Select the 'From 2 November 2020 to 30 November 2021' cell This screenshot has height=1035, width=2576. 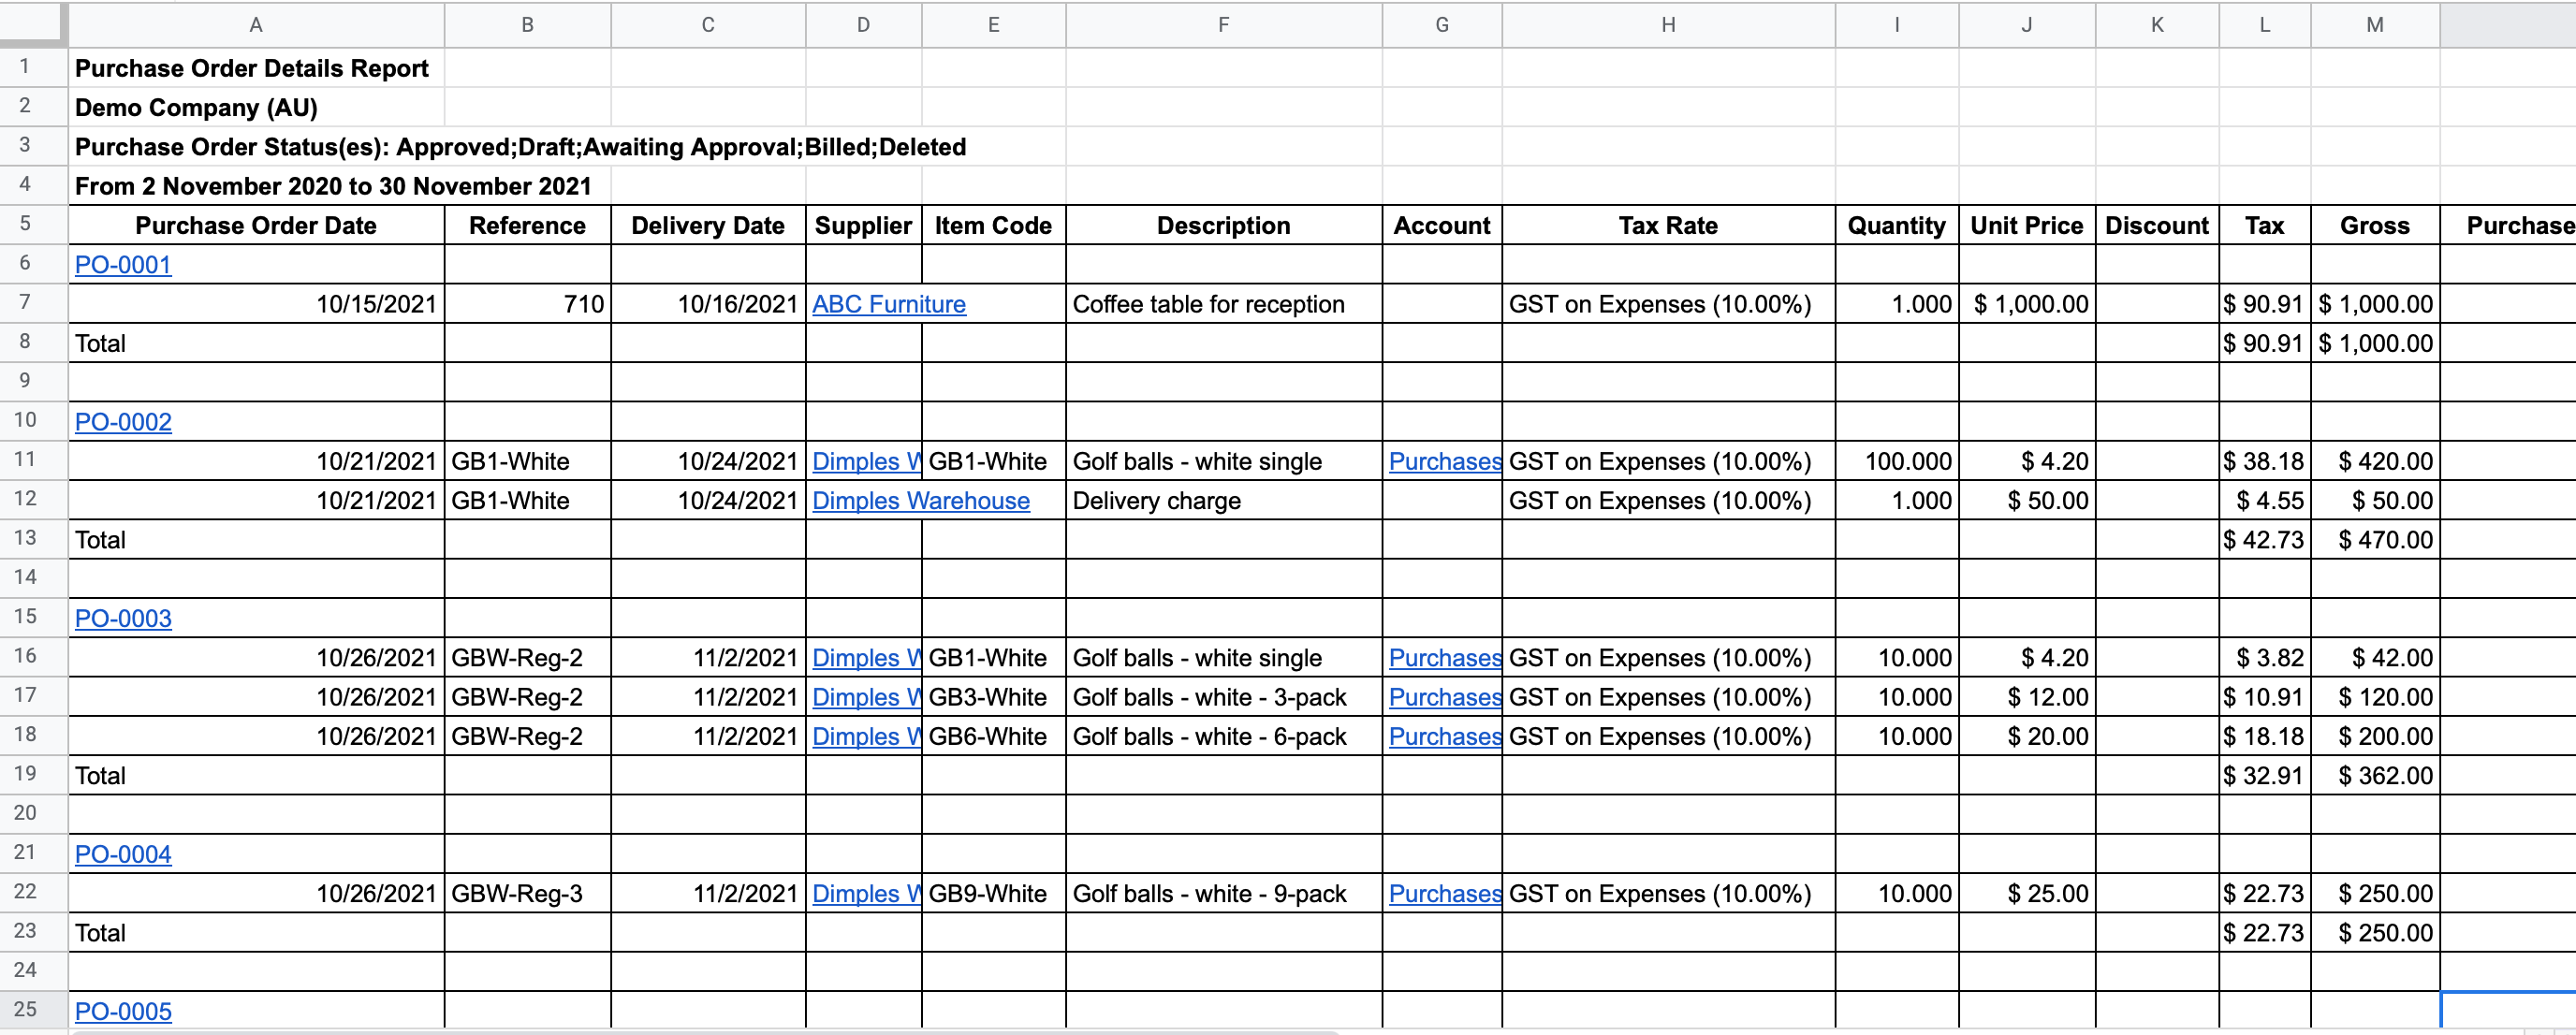256,186
